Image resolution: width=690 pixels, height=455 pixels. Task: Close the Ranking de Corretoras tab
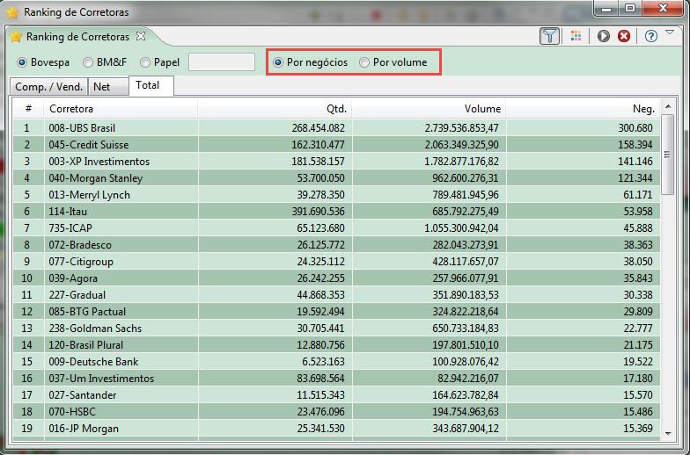click(141, 36)
